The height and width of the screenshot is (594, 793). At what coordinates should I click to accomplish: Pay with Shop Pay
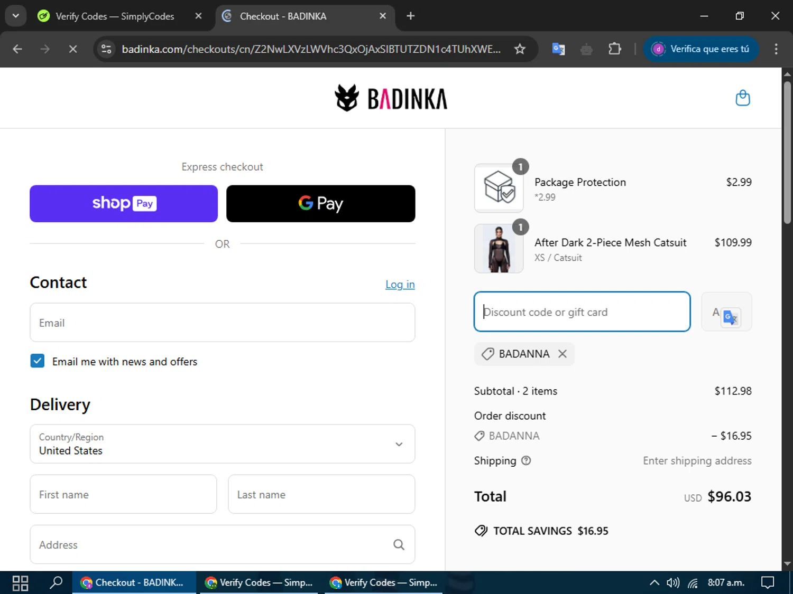point(124,203)
